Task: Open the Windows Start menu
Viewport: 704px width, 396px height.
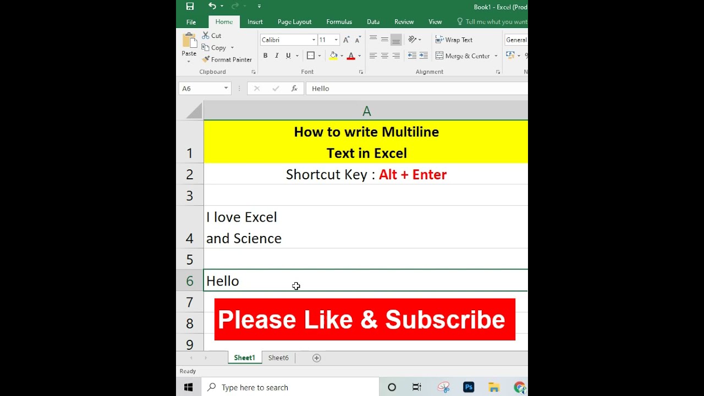Action: (188, 387)
